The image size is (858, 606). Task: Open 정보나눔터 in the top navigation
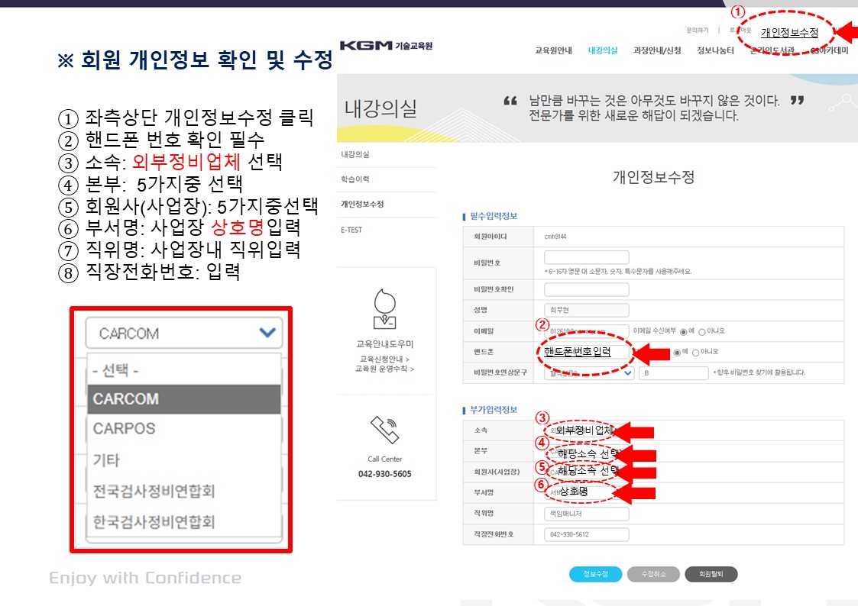(715, 51)
